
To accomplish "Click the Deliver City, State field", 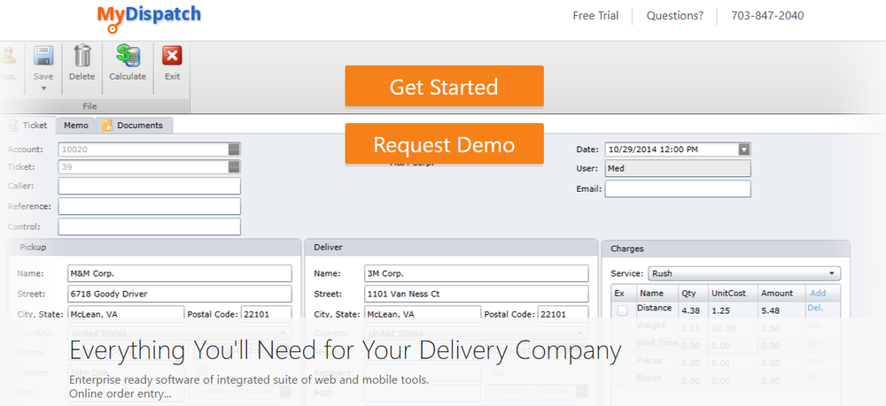I will click(423, 314).
